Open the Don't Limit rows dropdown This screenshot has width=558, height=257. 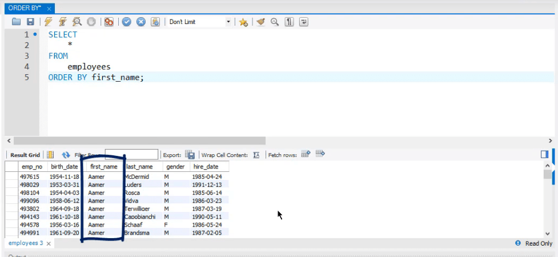pos(228,22)
